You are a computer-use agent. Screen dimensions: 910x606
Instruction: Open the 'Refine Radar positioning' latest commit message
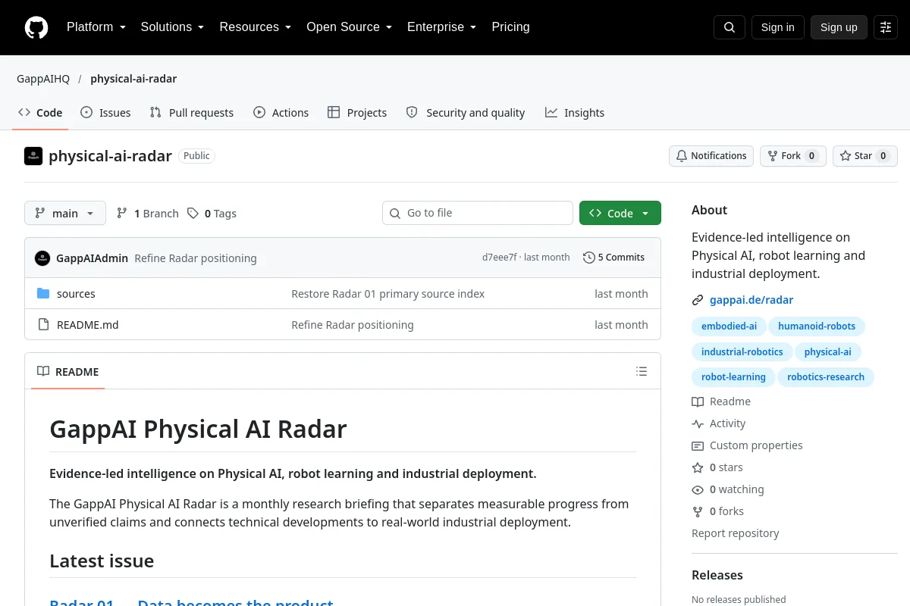[x=196, y=258]
